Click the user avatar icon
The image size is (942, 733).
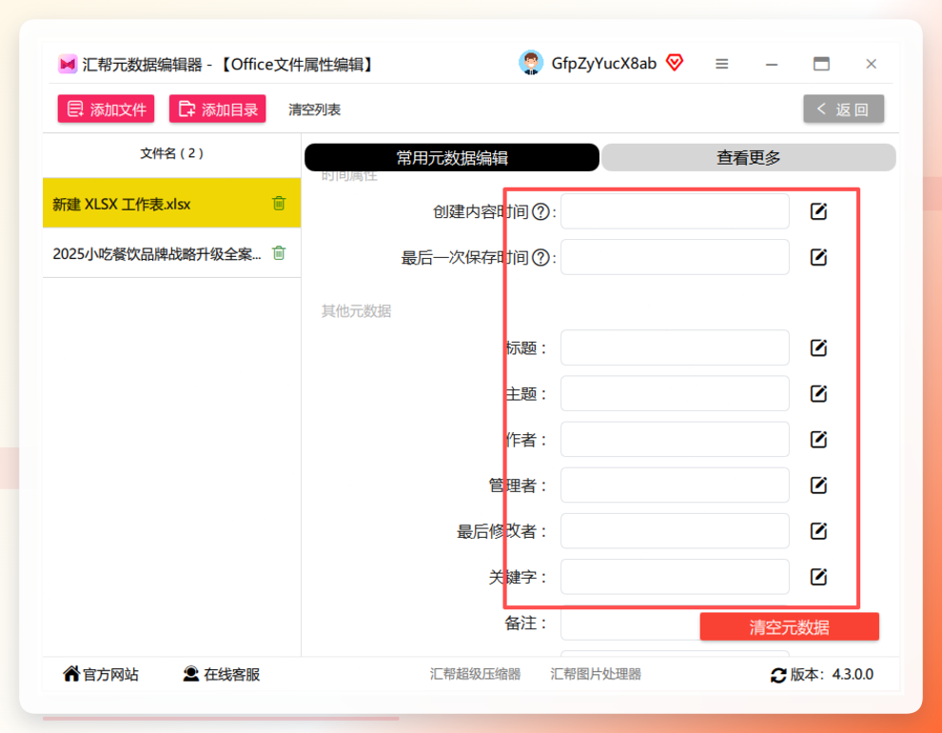point(531,63)
